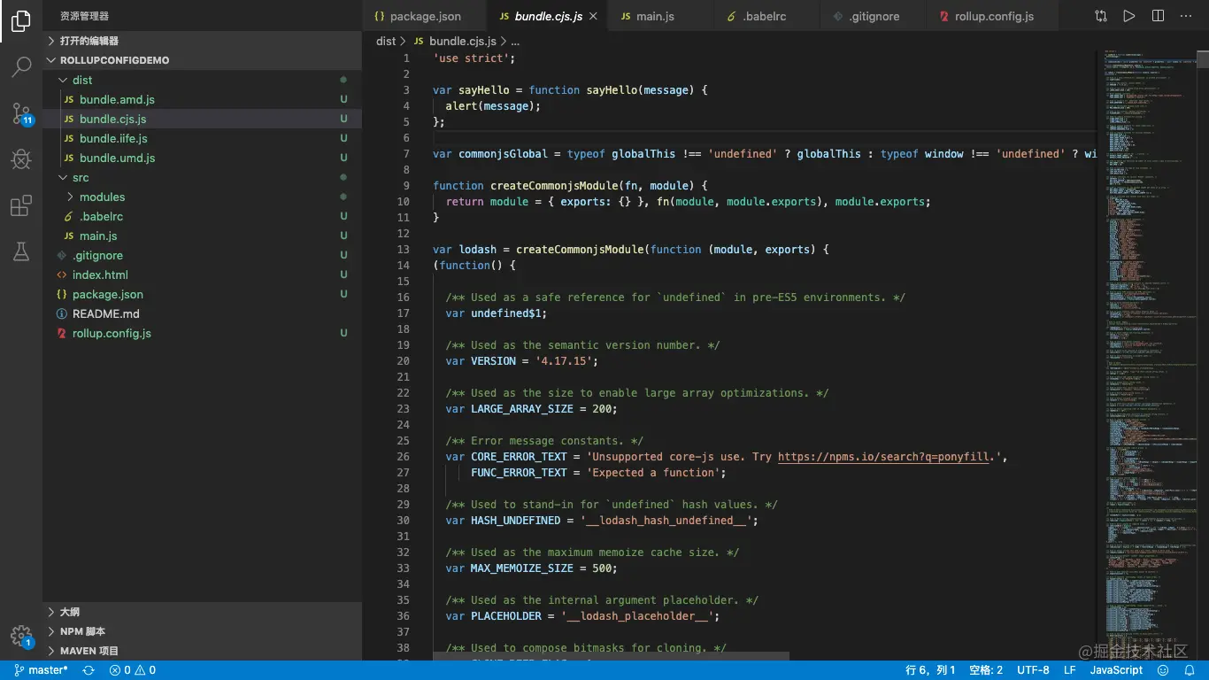The height and width of the screenshot is (680, 1209).
Task: Click the Run play icon in editor toolbar
Action: click(x=1128, y=16)
